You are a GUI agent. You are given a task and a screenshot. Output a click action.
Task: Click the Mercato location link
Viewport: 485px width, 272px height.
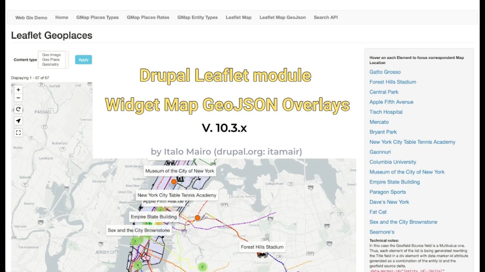(379, 122)
